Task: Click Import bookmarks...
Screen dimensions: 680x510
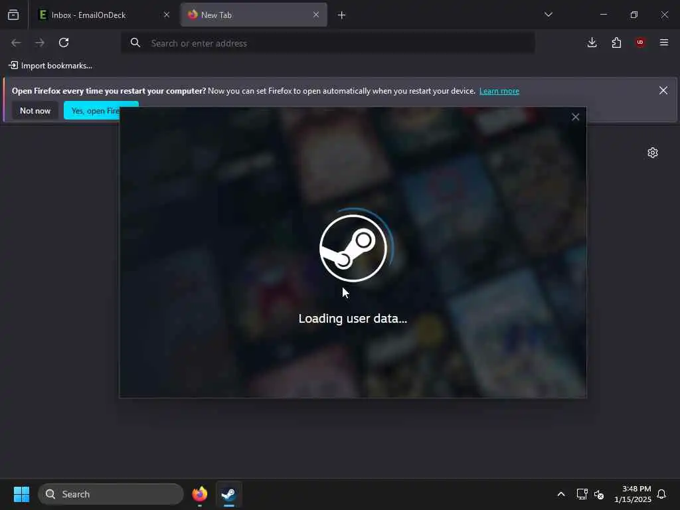Action: 50,66
